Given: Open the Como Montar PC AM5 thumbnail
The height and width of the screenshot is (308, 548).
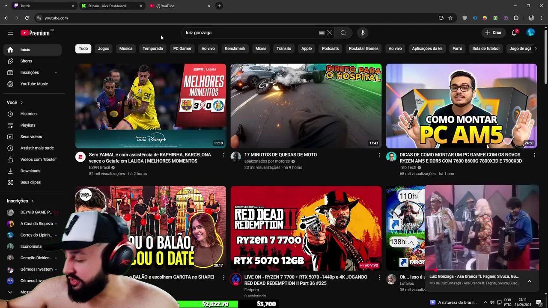Looking at the screenshot, I should point(462,106).
